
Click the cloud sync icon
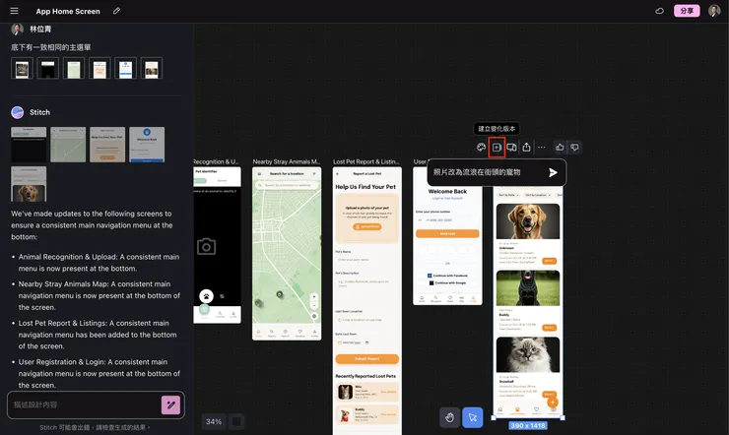pyautogui.click(x=659, y=11)
